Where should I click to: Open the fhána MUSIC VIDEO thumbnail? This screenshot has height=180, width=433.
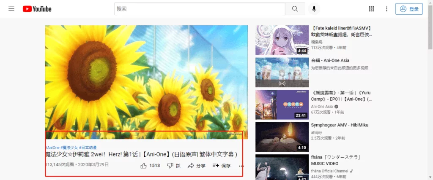tap(282, 167)
